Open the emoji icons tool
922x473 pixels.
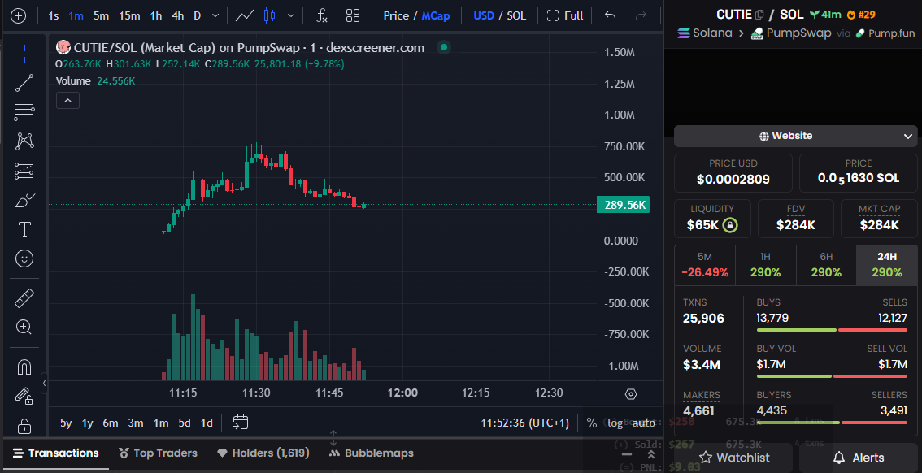pos(24,258)
